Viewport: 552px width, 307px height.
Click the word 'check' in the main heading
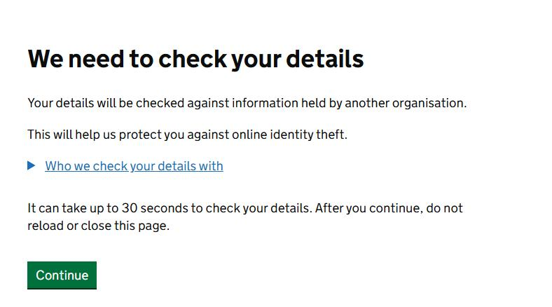(x=193, y=58)
